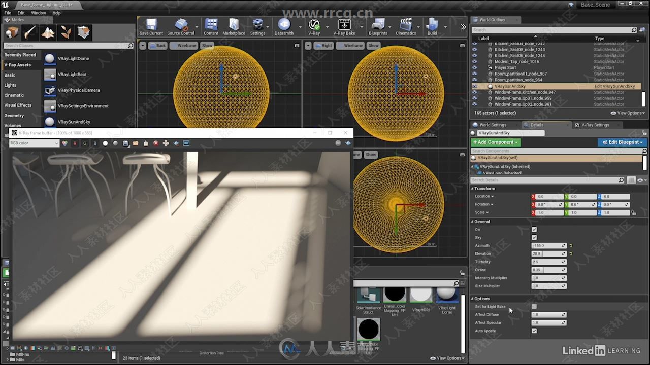This screenshot has width=650, height=365.
Task: Hide WindowFrame_Up01_node_959 via eye icon
Action: tap(475, 98)
